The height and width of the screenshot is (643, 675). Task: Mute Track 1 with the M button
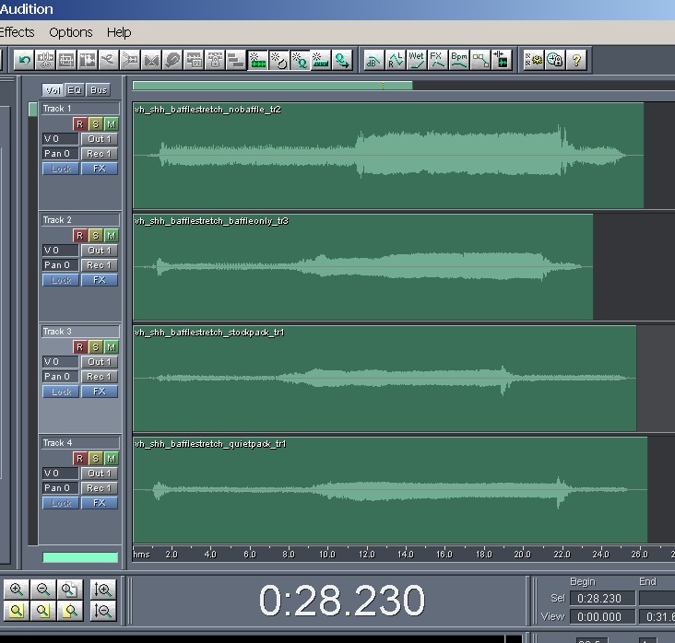tap(111, 123)
